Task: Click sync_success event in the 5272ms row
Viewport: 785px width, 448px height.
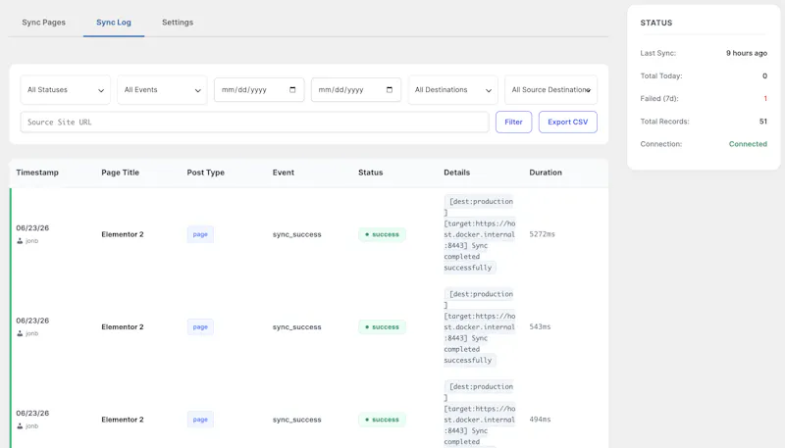Action: click(297, 234)
